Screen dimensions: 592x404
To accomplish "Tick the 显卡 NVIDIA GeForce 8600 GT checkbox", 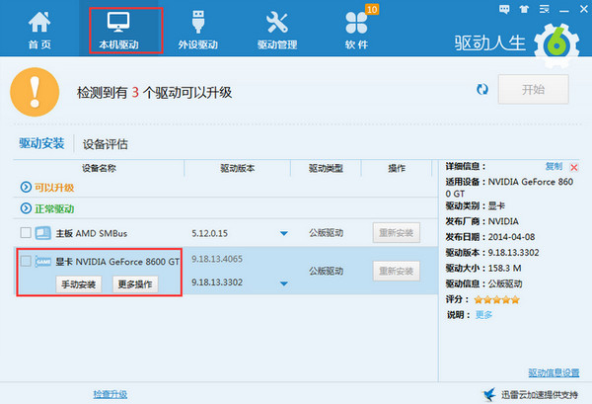I will [26, 261].
